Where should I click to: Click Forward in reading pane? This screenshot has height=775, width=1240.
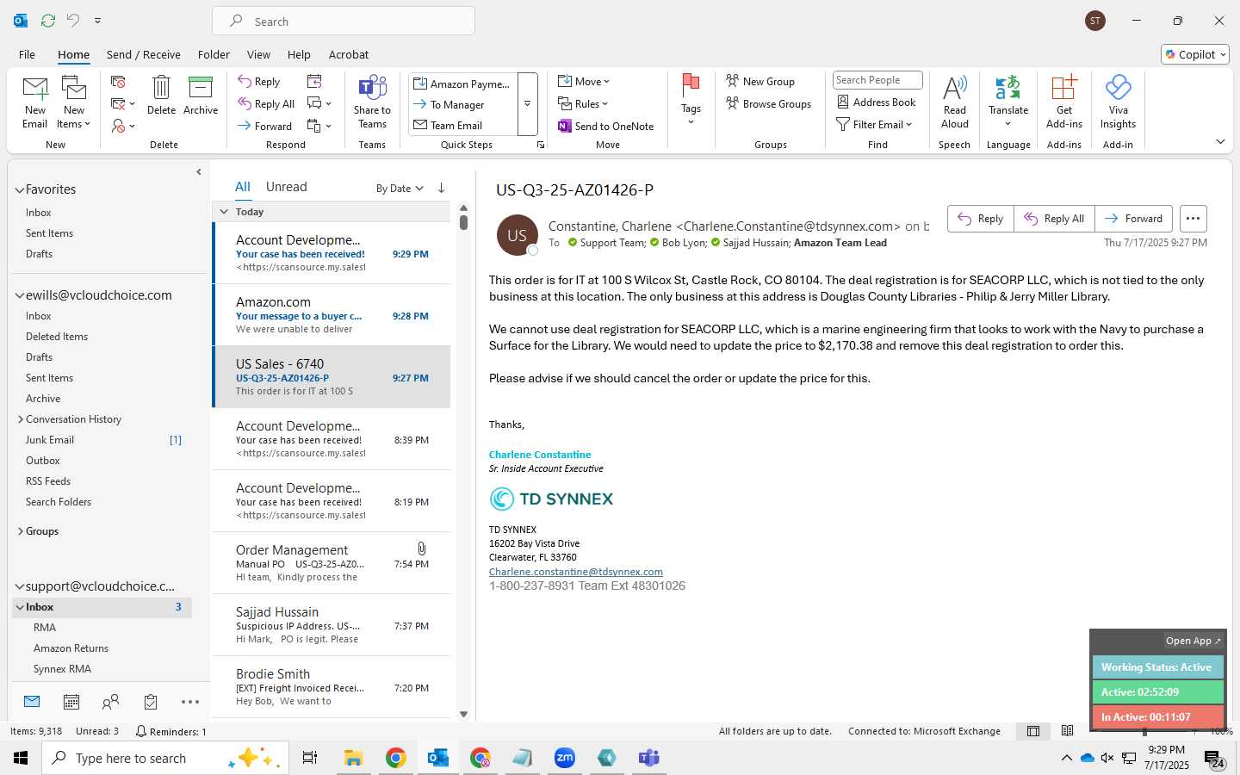click(1134, 219)
